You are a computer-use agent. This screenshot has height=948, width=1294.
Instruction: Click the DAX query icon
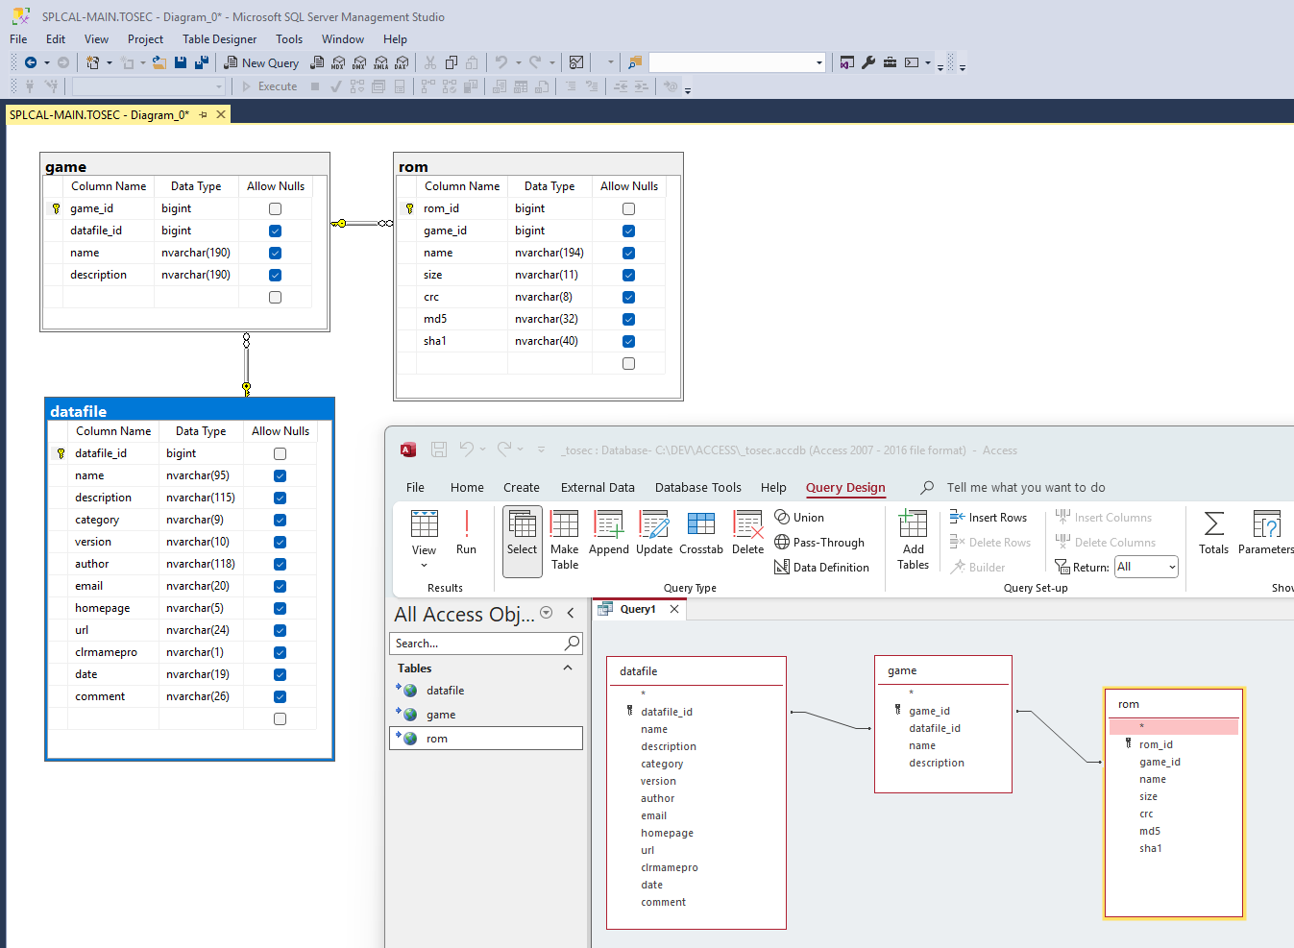tap(403, 62)
